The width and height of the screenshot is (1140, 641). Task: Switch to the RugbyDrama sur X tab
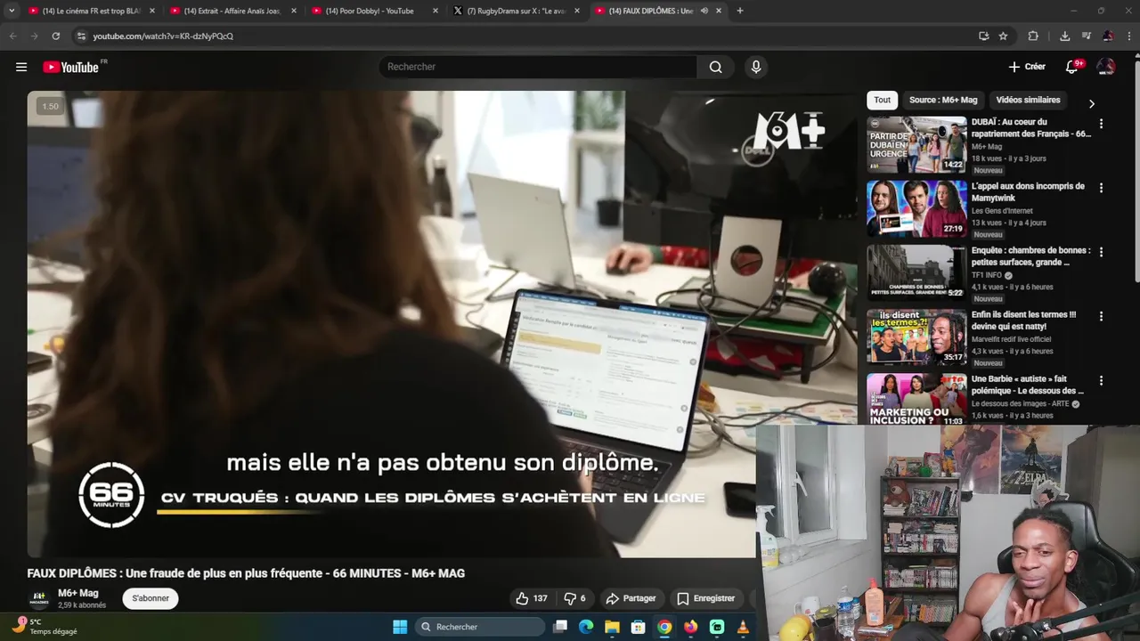tap(517, 11)
